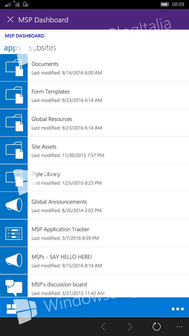Image resolution: width=189 pixels, height=336 pixels.
Task: Switch to the subsites tab
Action: click(43, 48)
